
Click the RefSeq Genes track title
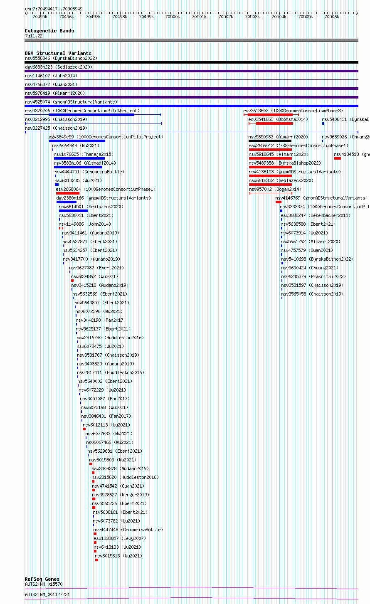point(42,579)
